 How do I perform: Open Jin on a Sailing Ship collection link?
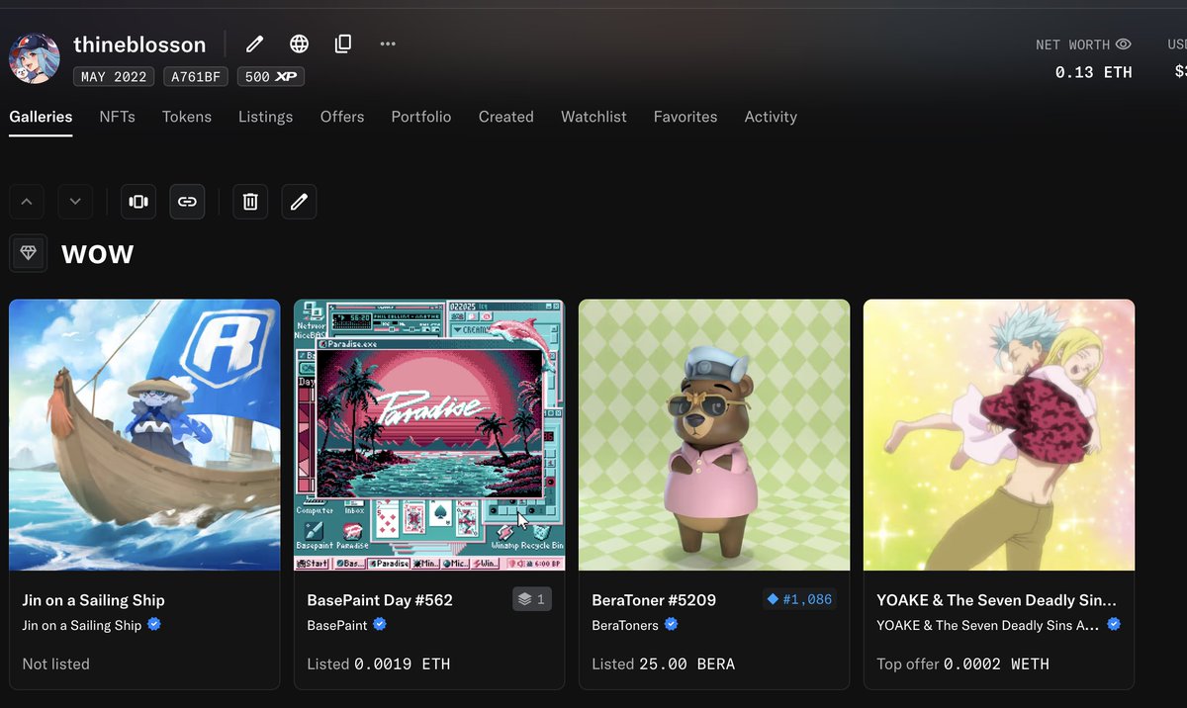(x=82, y=625)
